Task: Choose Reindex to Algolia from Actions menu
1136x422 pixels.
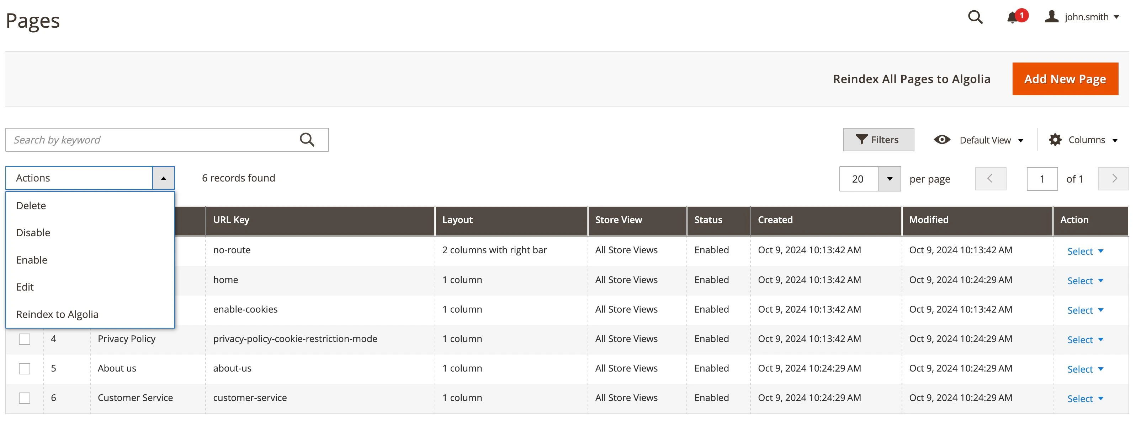Action: pyautogui.click(x=57, y=314)
